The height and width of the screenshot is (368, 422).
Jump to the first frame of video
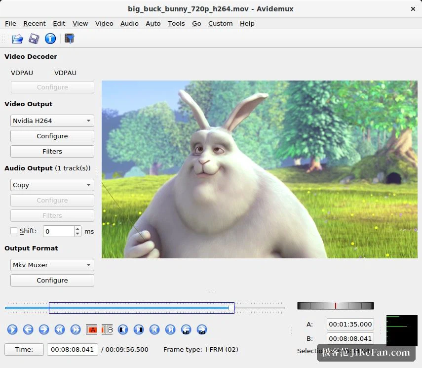click(x=154, y=329)
